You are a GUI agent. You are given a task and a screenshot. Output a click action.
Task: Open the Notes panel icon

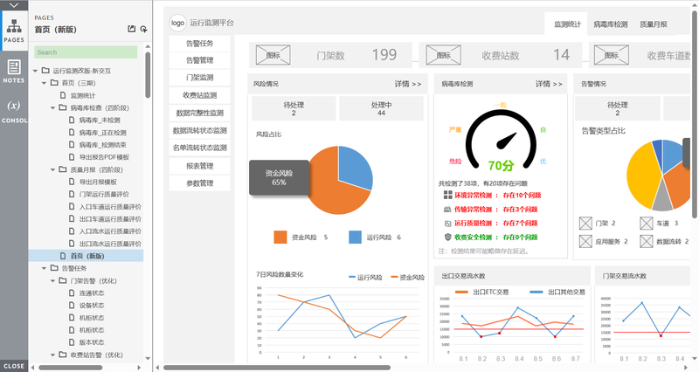14,72
